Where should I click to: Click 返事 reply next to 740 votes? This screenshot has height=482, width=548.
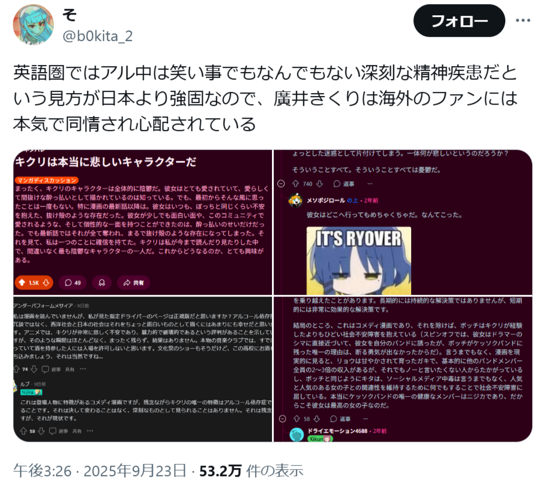pyautogui.click(x=344, y=184)
